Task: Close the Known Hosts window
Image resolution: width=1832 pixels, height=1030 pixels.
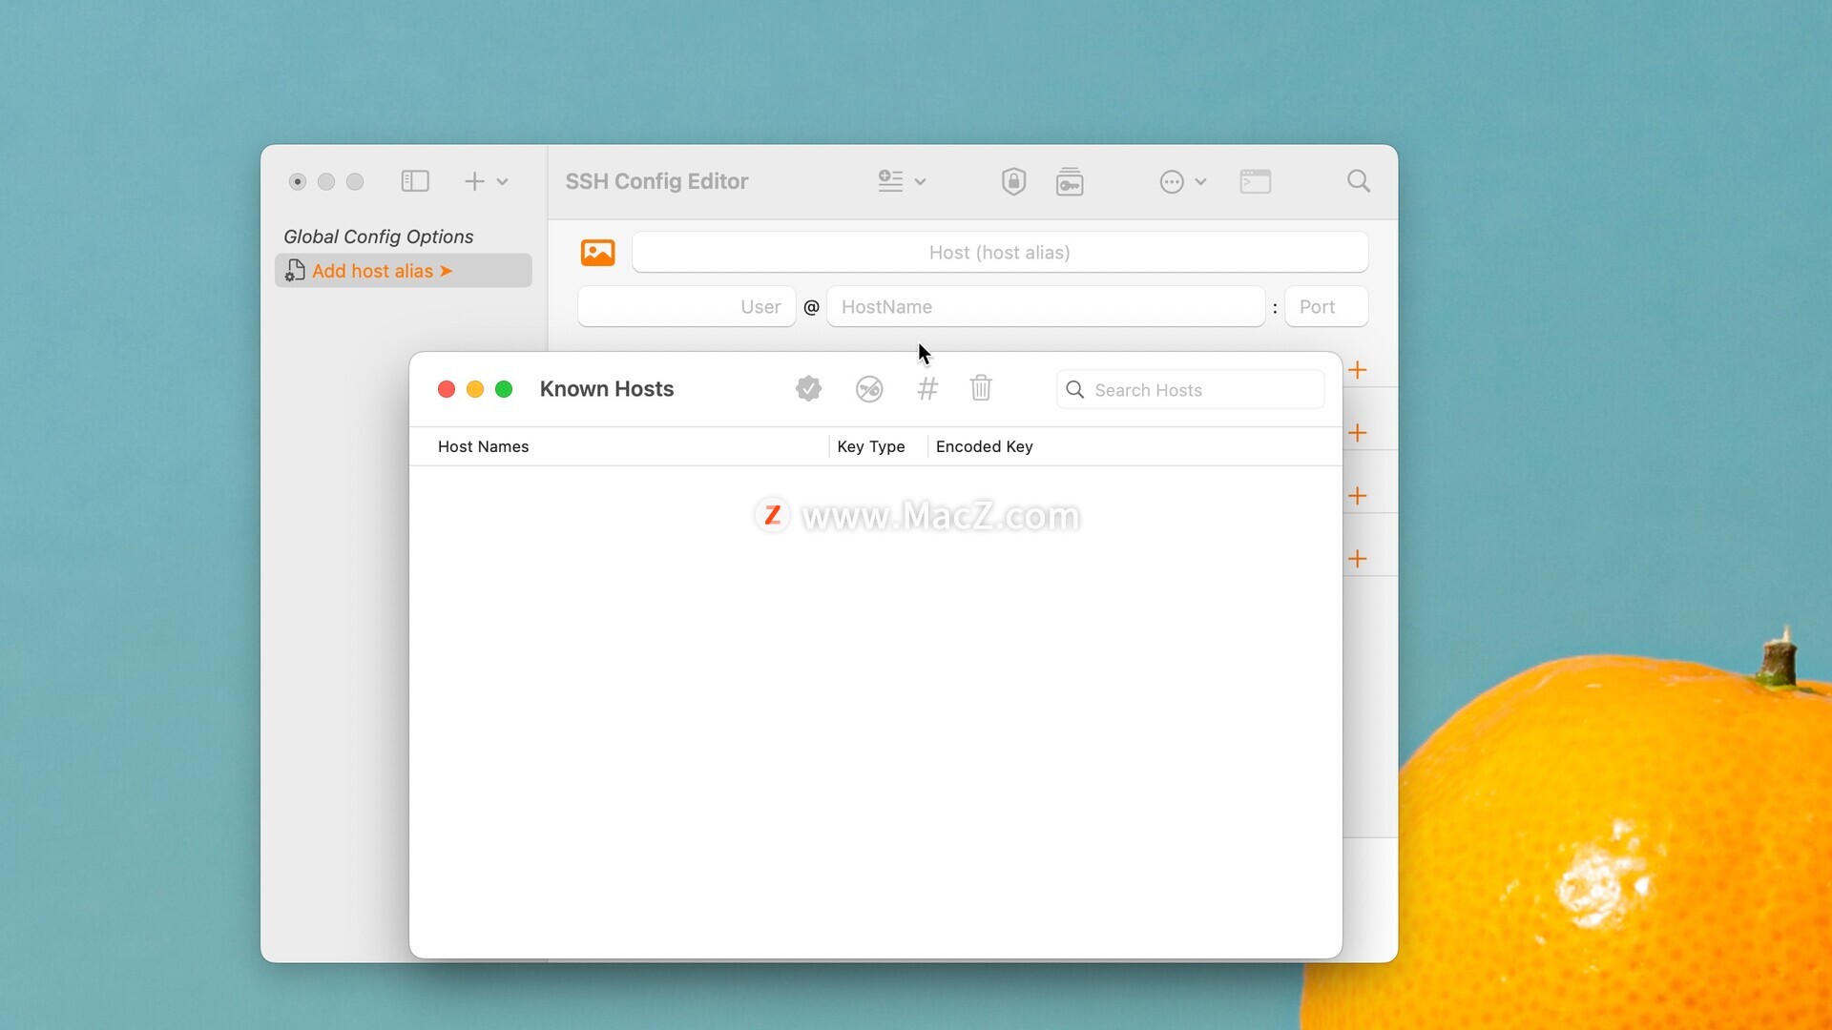Action: (447, 389)
